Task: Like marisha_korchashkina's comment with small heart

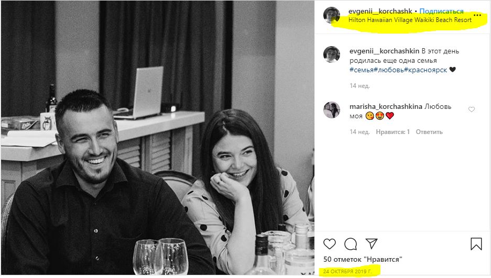Action: click(x=472, y=109)
